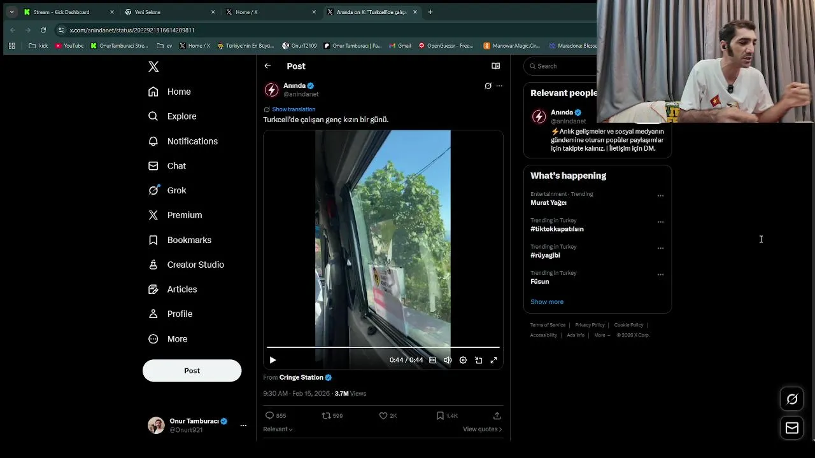Open floating messages envelope button
The height and width of the screenshot is (458, 815).
(792, 428)
